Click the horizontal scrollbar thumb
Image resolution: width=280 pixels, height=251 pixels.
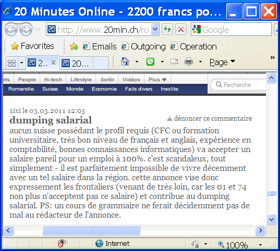click(91, 231)
